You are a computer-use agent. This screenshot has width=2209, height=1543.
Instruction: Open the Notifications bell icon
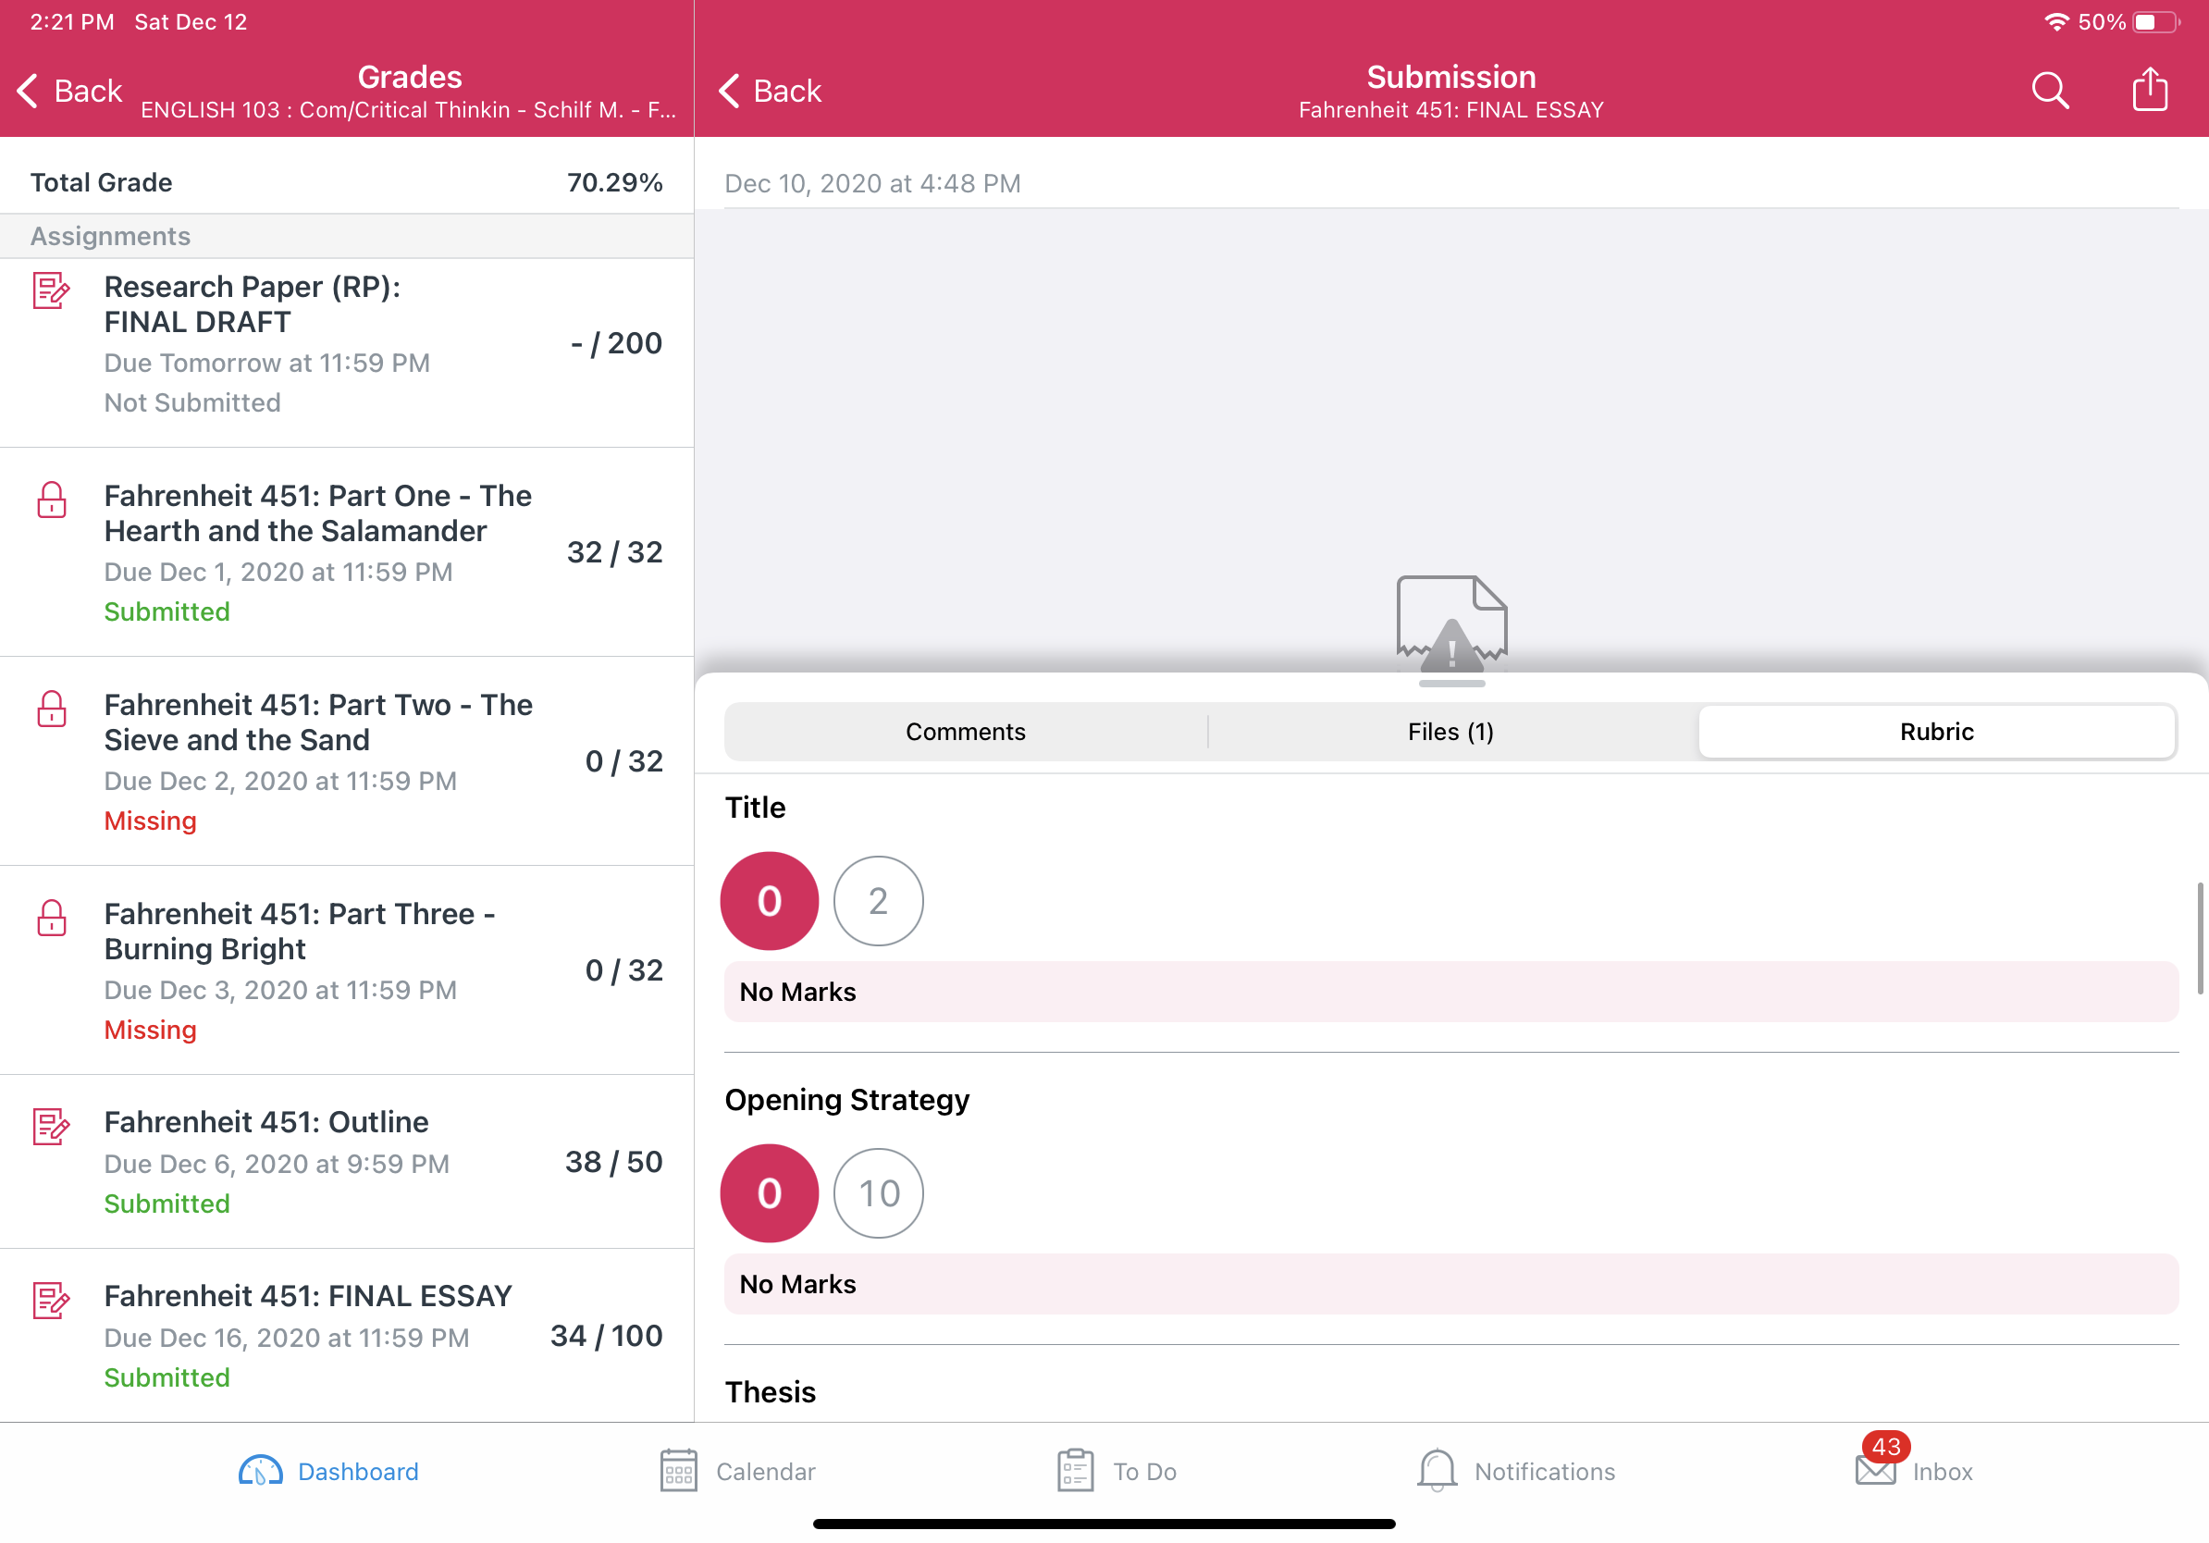click(1437, 1471)
